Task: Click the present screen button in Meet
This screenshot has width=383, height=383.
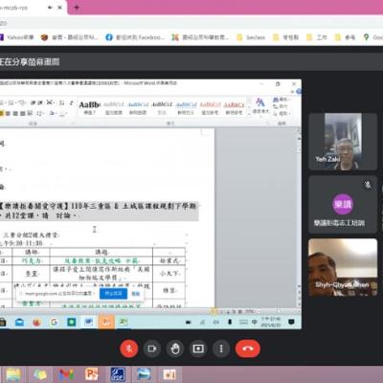Action: coord(198,349)
